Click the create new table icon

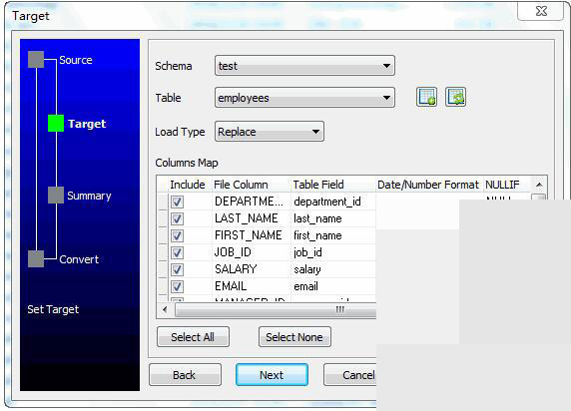pos(426,97)
